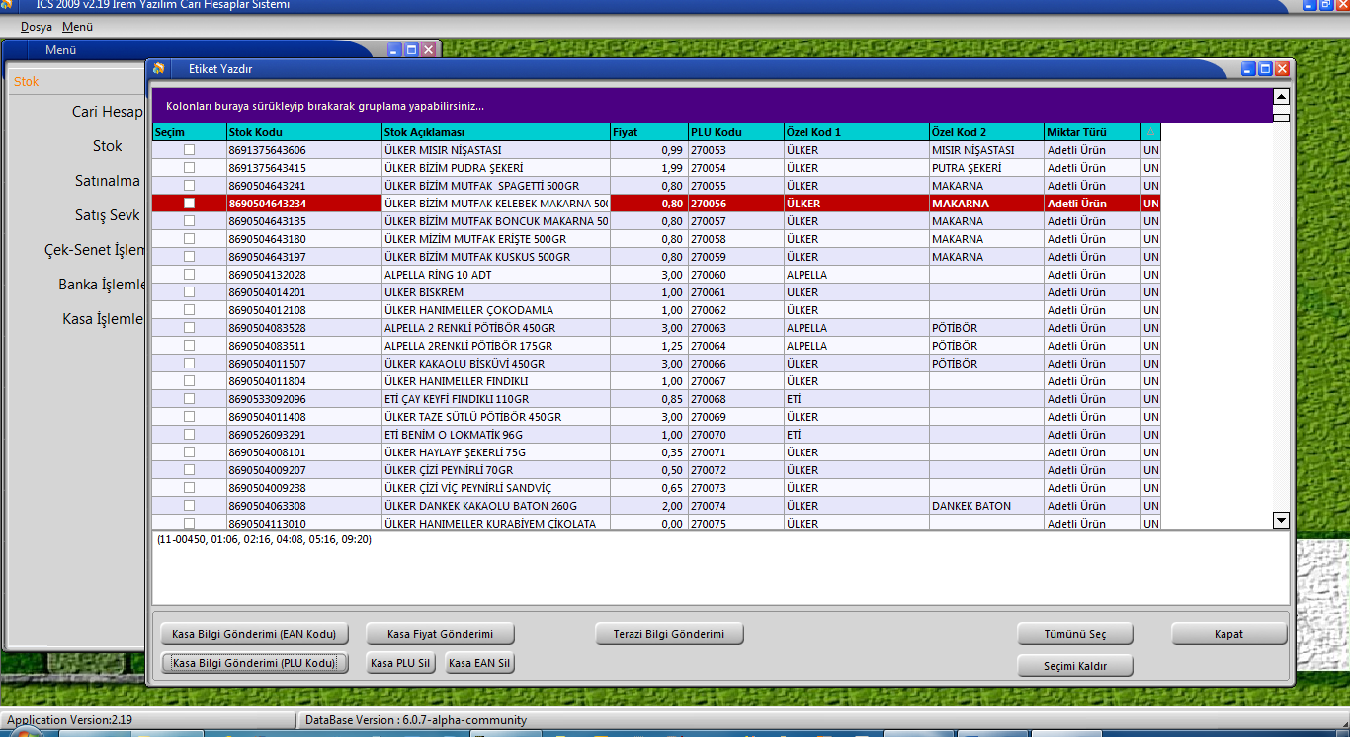Sort by Stok Açıklaması column header
The image size is (1350, 737).
tap(495, 132)
